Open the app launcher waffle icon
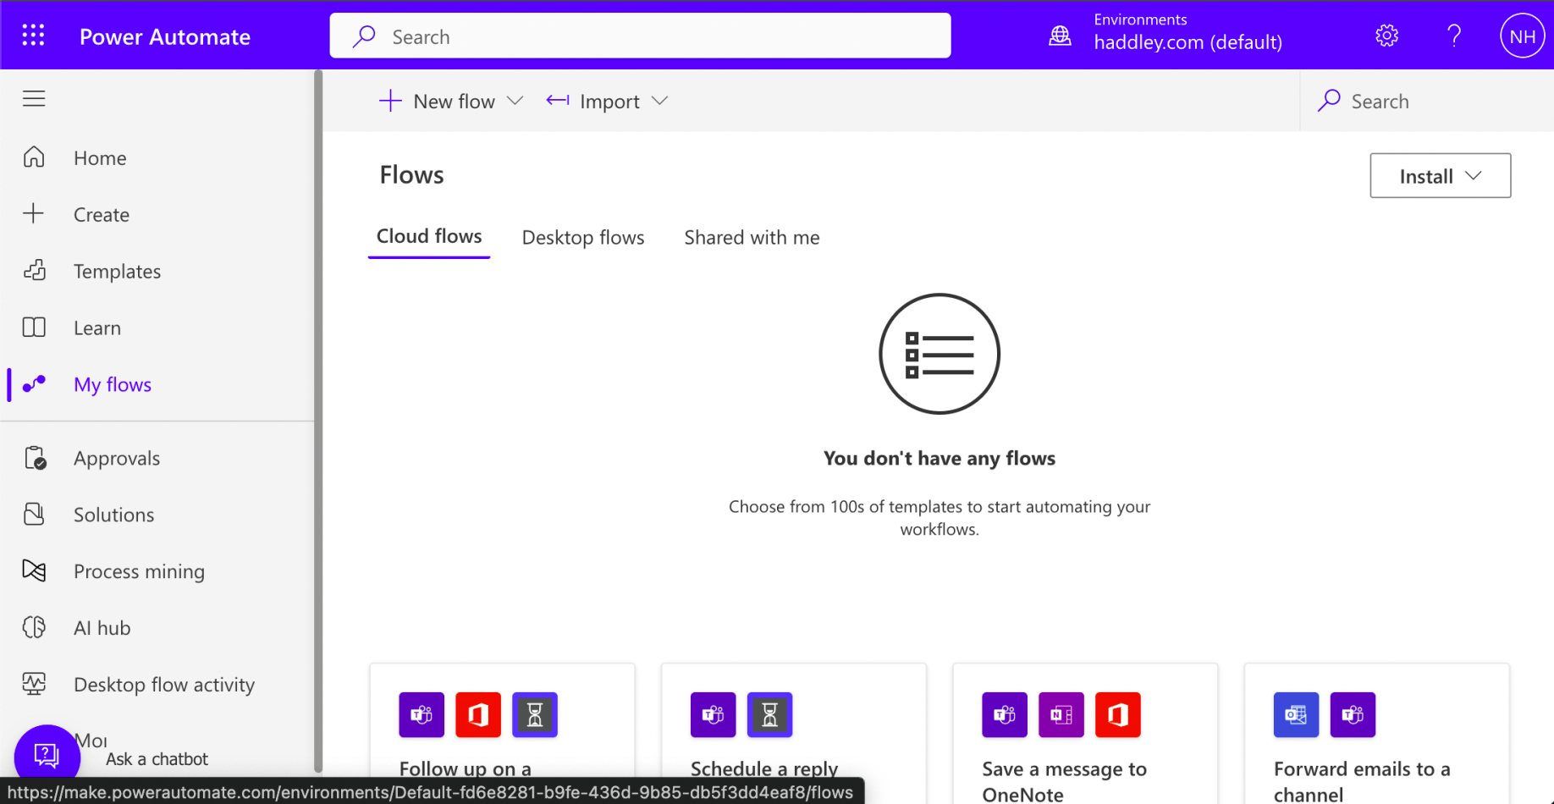Viewport: 1554px width, 804px height. pyautogui.click(x=34, y=36)
